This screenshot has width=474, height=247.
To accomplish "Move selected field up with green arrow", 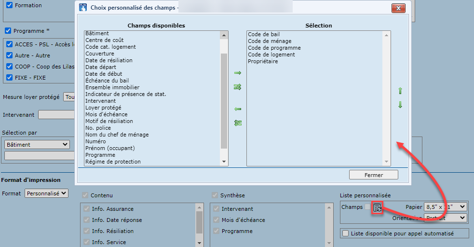I will (400, 91).
